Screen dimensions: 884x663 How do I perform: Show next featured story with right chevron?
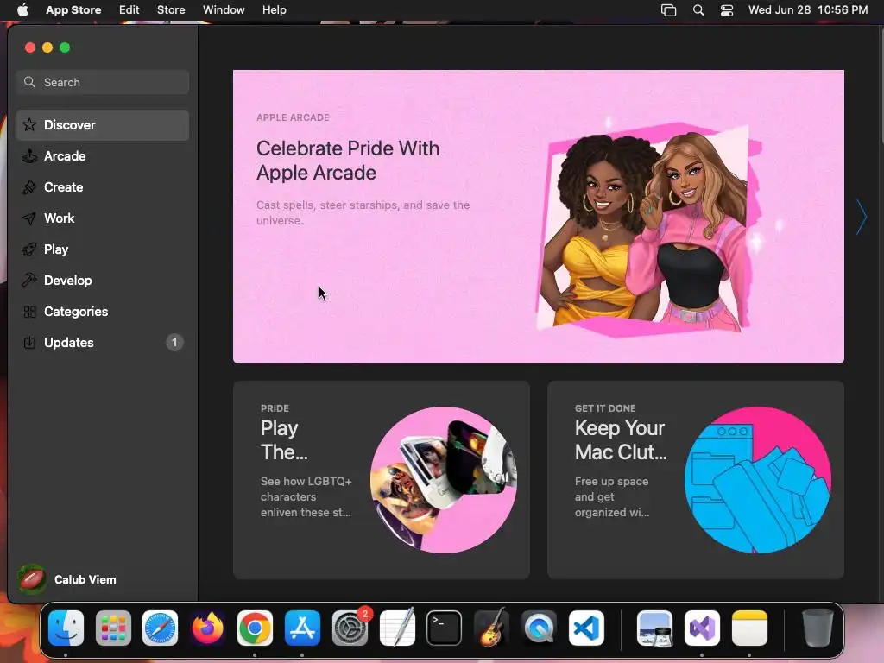(x=861, y=217)
